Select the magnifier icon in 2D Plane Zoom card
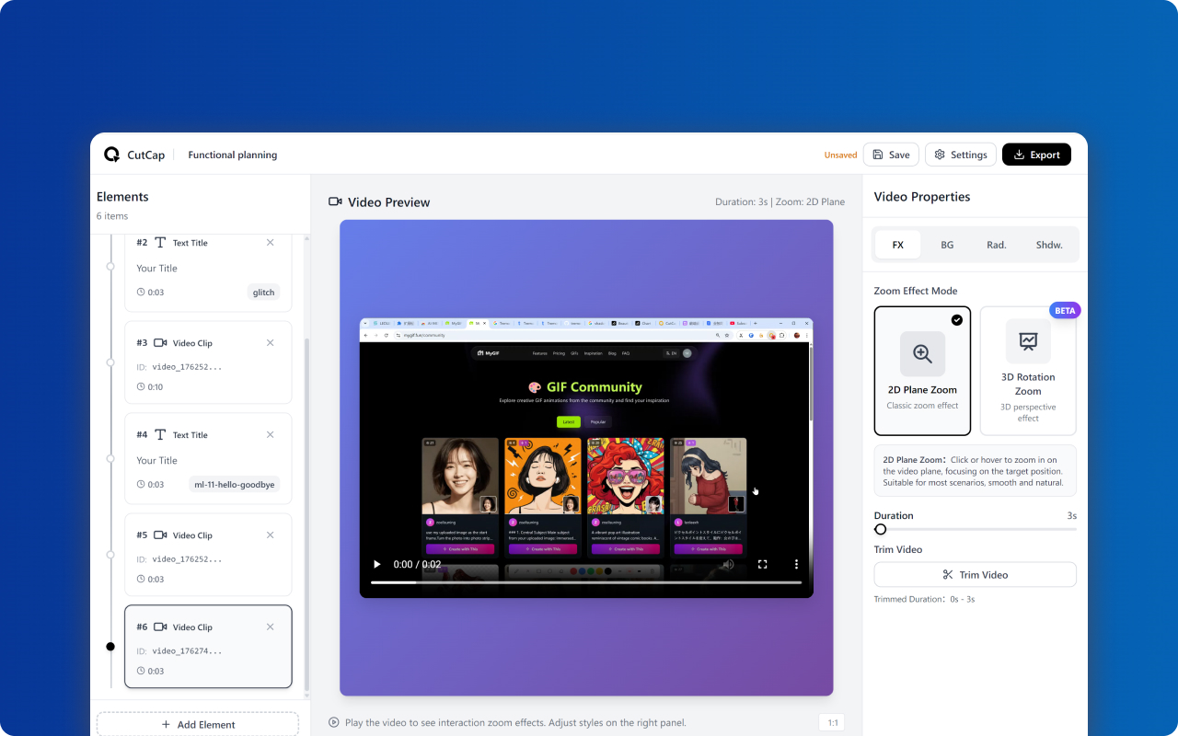The image size is (1178, 736). point(921,353)
